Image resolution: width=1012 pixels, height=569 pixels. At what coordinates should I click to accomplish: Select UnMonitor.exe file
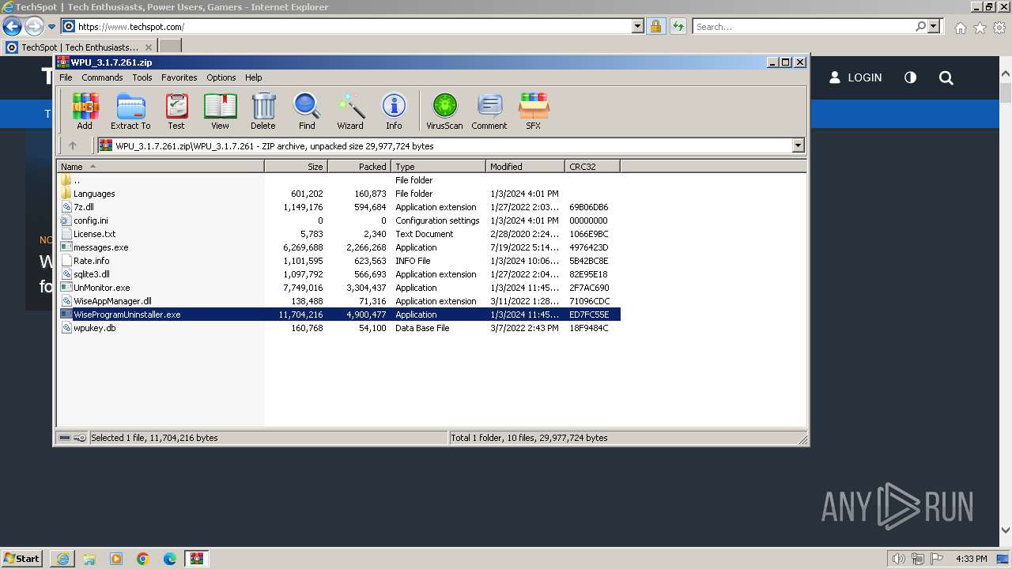tap(101, 288)
